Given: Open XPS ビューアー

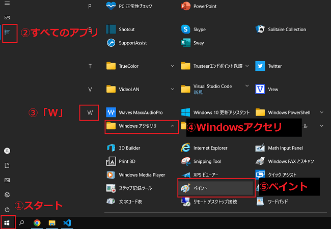Looking at the screenshot, I should pos(200,175).
